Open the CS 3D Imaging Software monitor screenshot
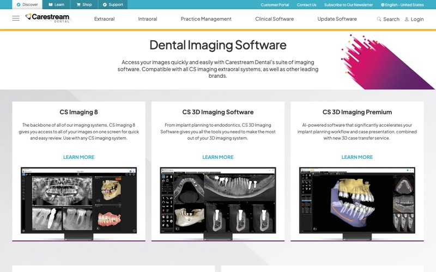The width and height of the screenshot is (436, 272). pos(218,203)
